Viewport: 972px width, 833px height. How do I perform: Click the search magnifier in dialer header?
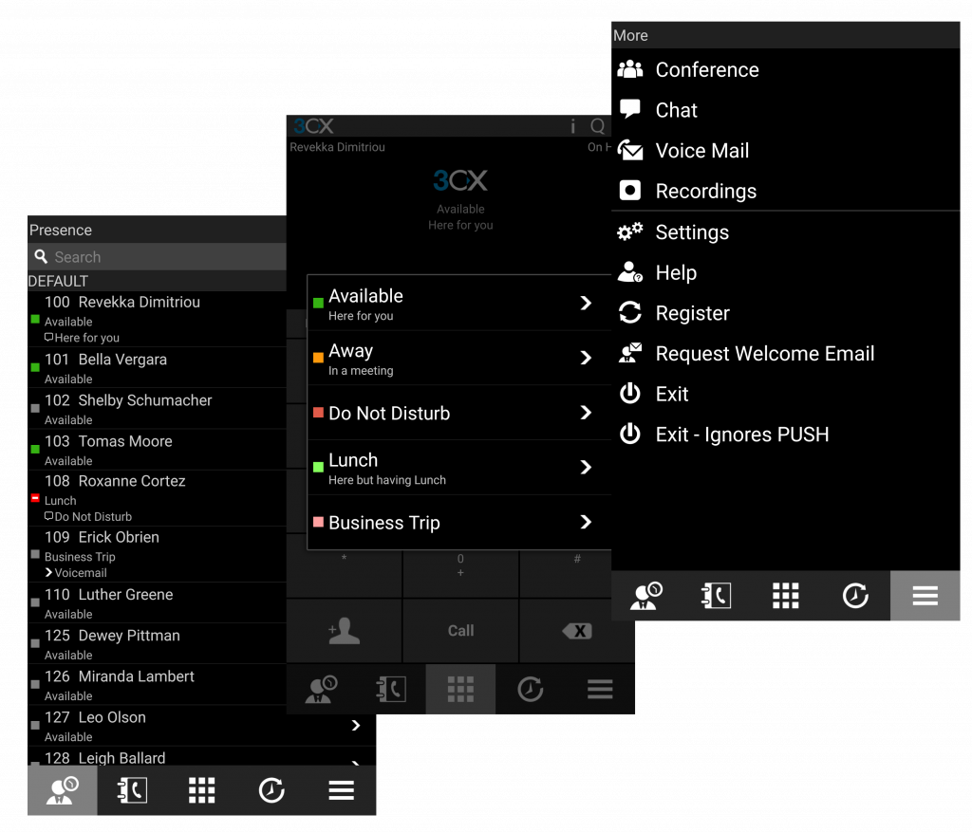click(598, 126)
